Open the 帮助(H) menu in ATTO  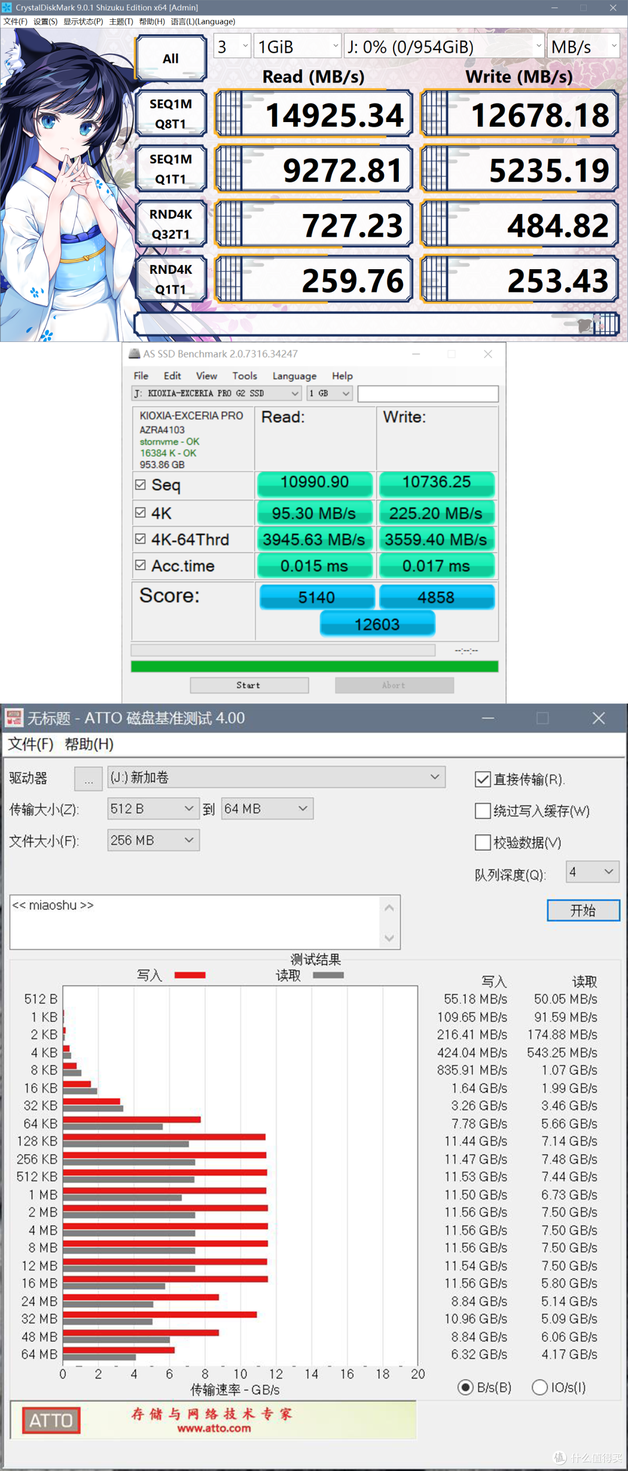[x=89, y=744]
